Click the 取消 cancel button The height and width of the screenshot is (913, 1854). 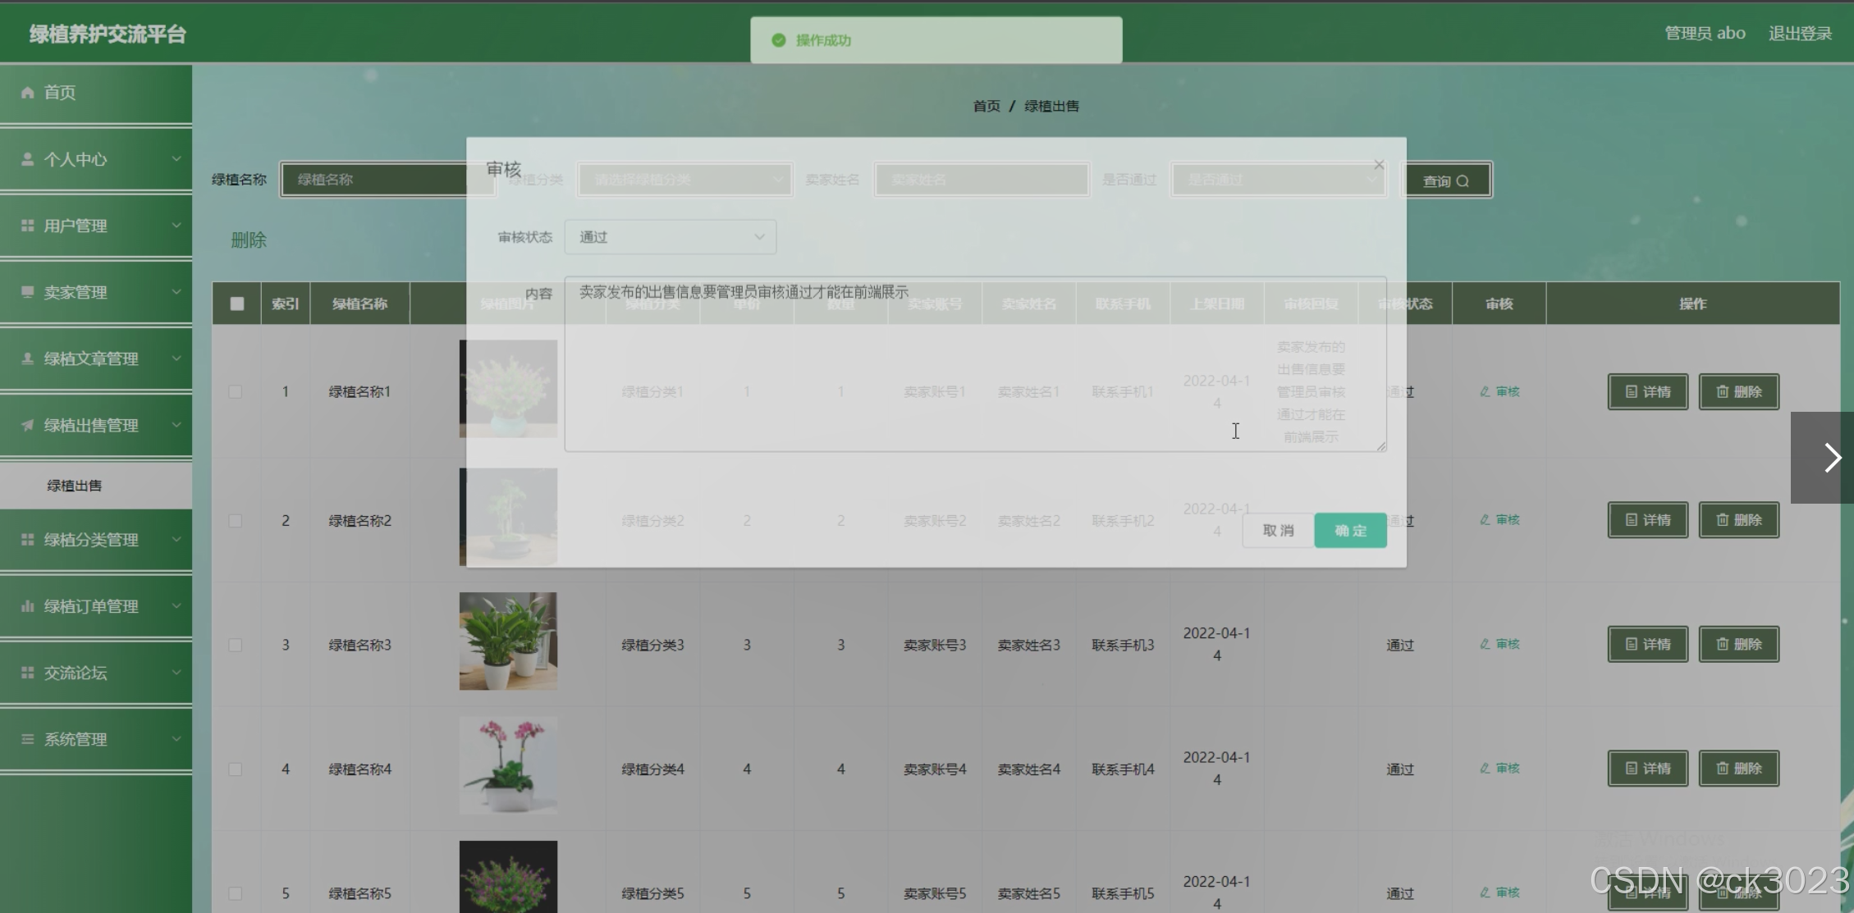pyautogui.click(x=1278, y=531)
